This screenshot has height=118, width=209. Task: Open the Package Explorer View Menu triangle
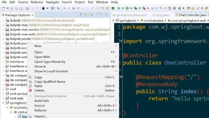(98, 14)
